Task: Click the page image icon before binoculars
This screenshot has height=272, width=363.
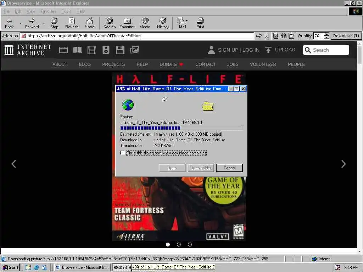Action: tap(276, 36)
